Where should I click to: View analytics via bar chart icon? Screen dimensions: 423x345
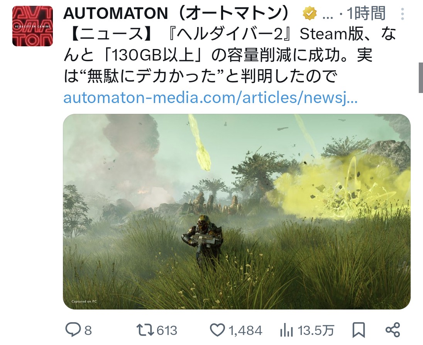coord(286,330)
